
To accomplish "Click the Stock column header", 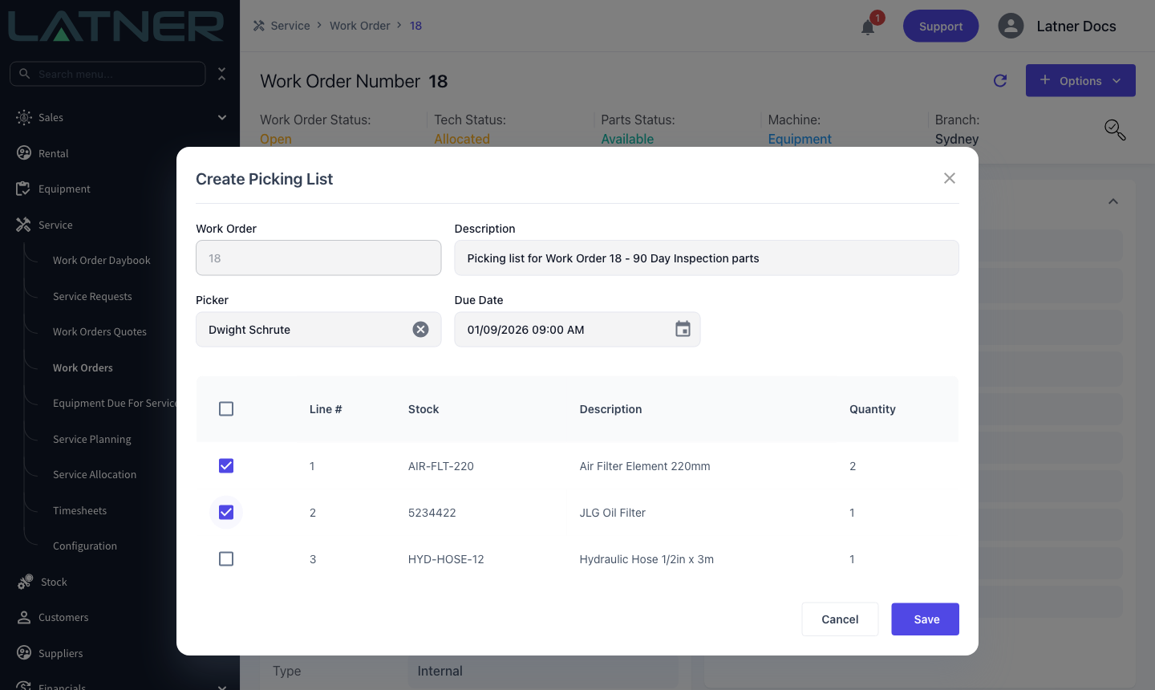I will [x=423, y=409].
